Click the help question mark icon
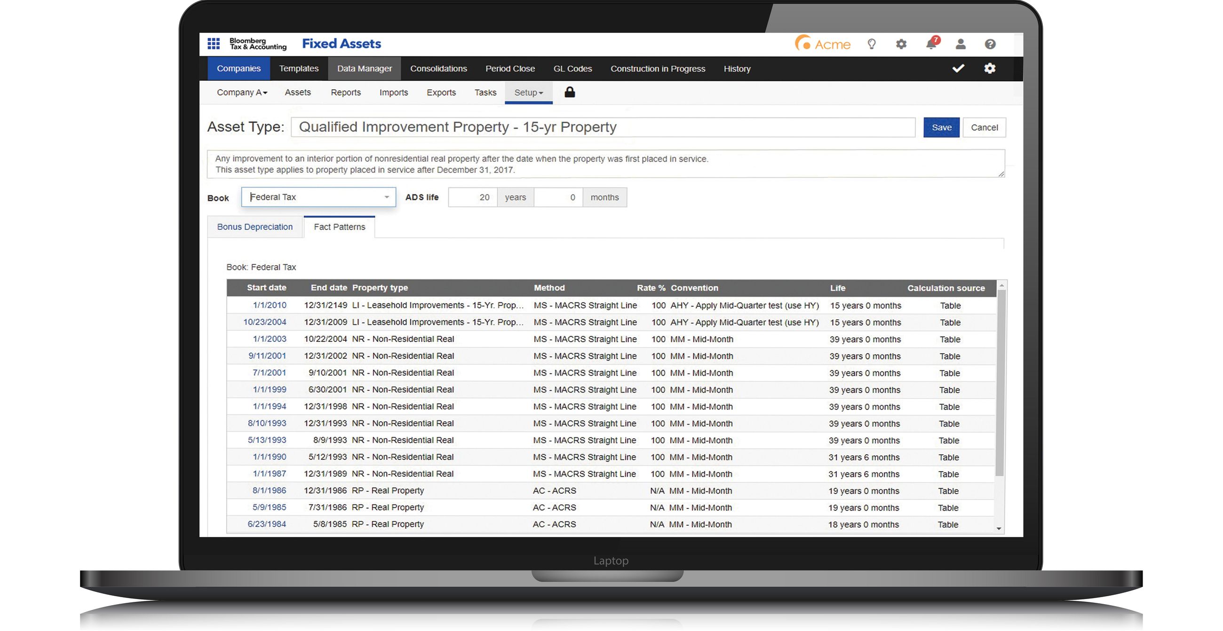1223x631 pixels. (990, 44)
